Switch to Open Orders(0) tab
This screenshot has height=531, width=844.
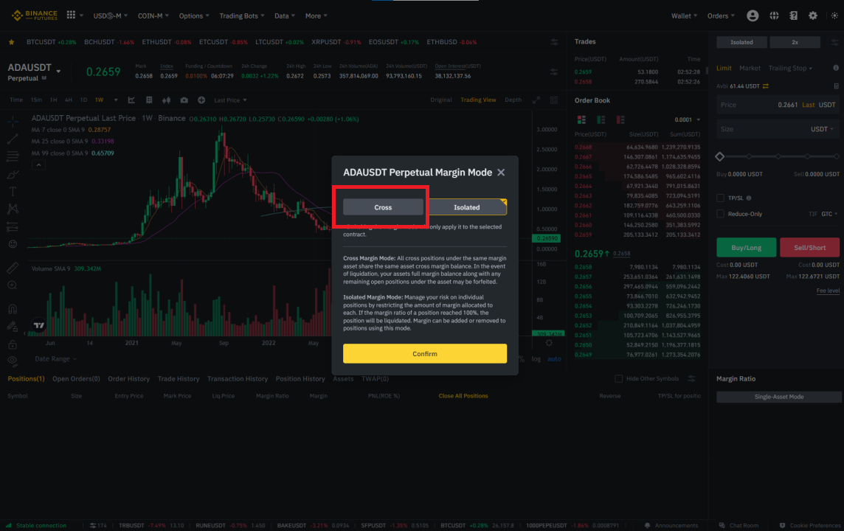76,379
